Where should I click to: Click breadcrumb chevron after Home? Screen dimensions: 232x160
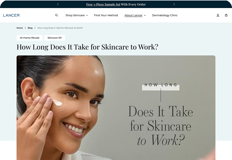(25, 28)
